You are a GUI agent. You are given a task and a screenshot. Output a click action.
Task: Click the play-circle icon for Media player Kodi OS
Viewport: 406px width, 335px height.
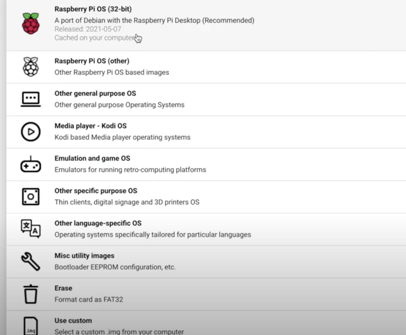tap(30, 131)
